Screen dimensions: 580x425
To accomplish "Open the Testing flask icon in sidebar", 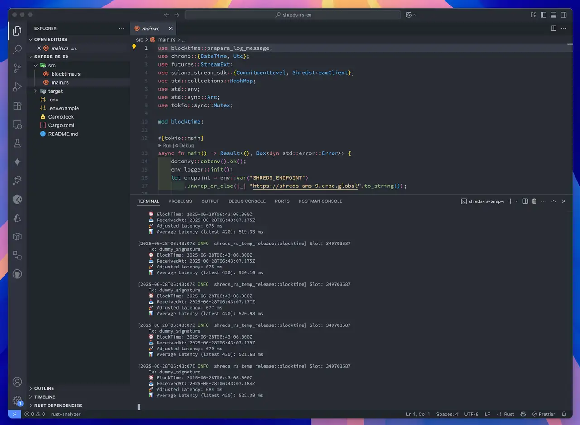I will click(17, 143).
